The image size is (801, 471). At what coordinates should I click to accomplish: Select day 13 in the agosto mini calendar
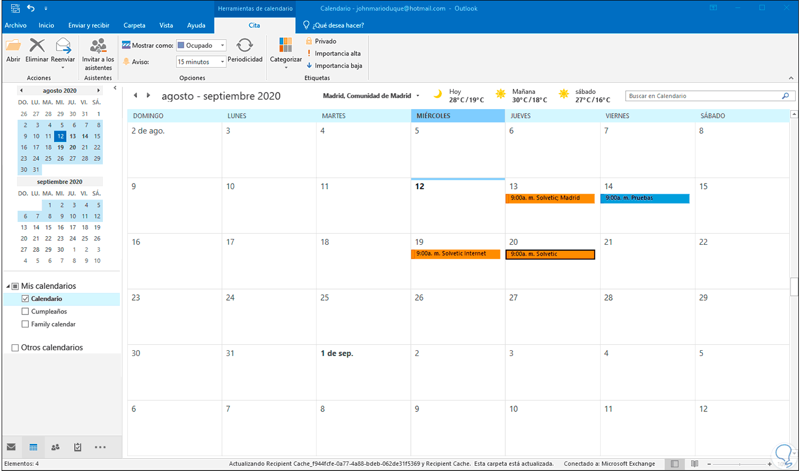point(72,136)
